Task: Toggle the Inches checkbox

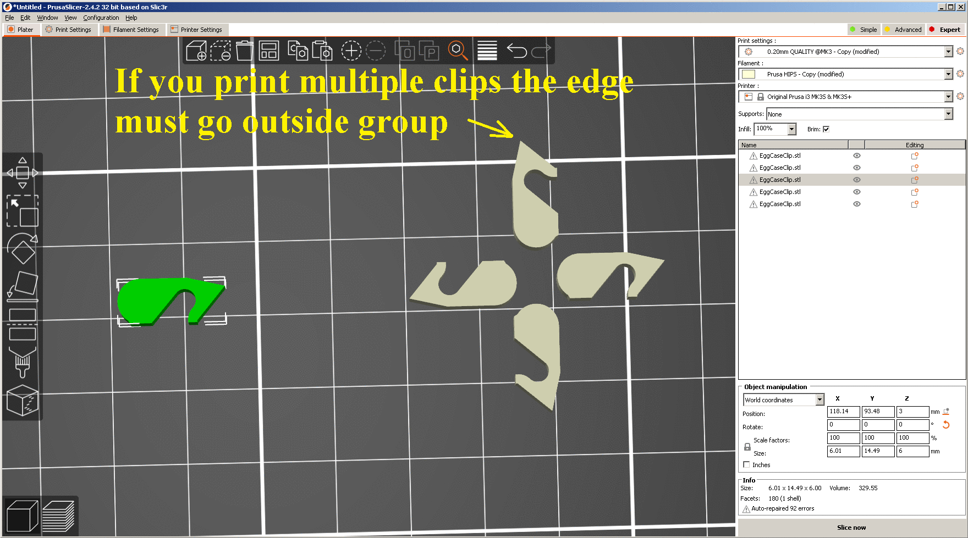Action: (746, 465)
